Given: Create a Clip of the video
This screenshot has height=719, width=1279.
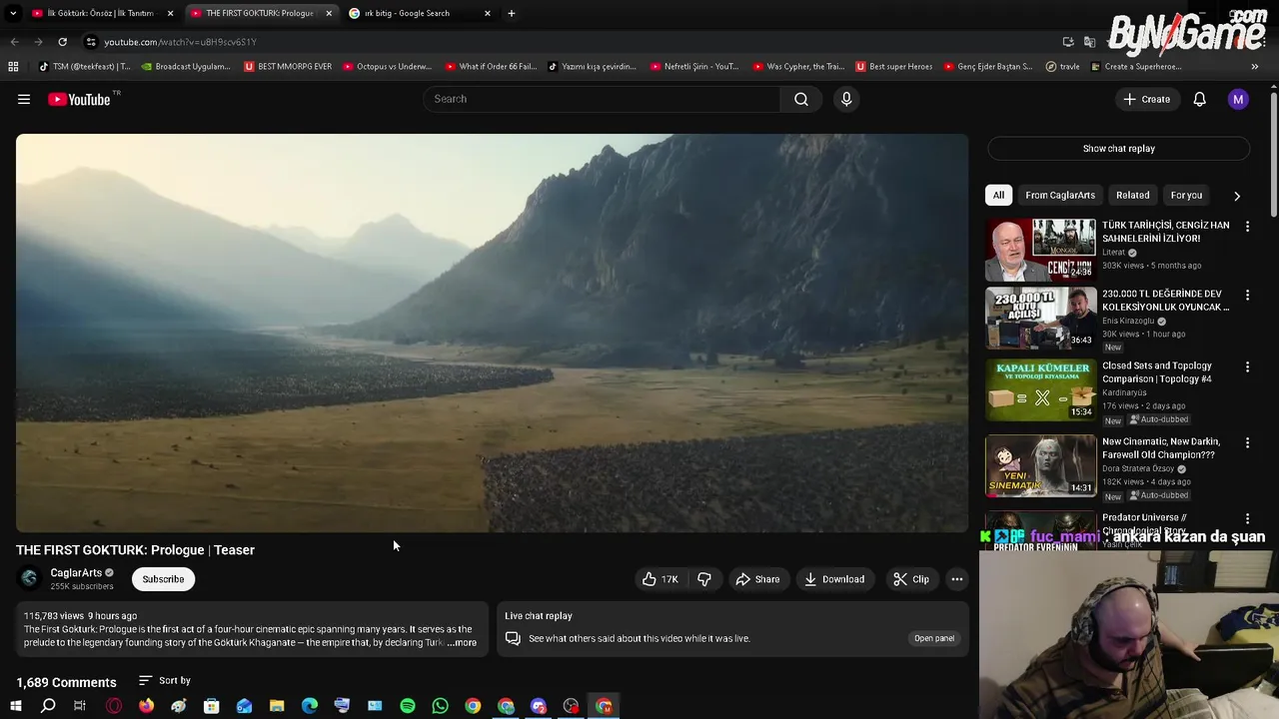Looking at the screenshot, I should coord(911,579).
